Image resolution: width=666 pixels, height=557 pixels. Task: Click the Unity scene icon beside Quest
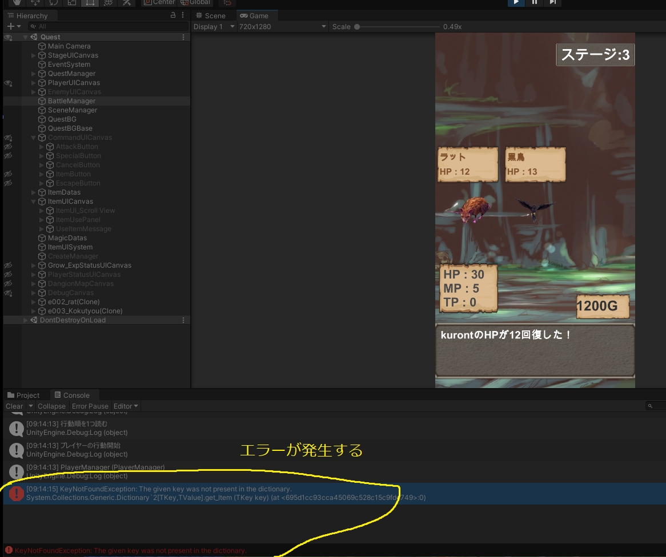[x=34, y=37]
